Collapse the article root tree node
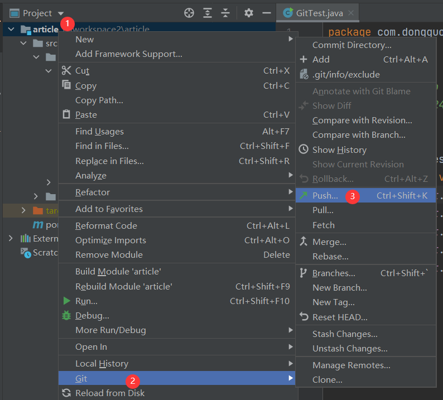The width and height of the screenshot is (443, 400). click(11, 29)
